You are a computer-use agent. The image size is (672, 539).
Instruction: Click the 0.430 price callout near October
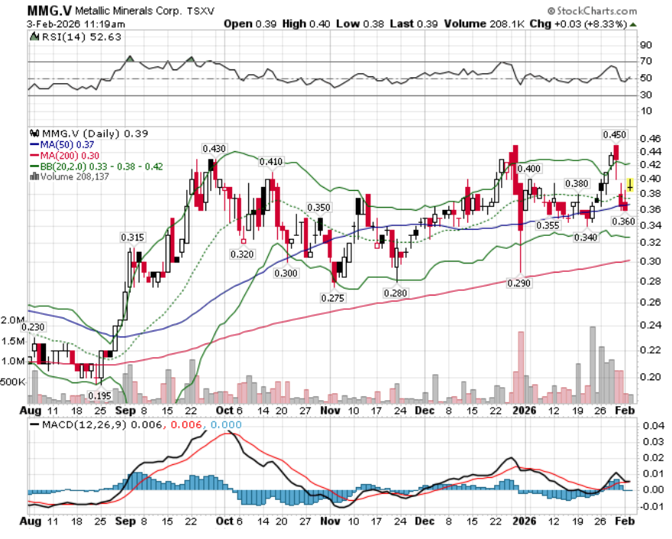click(214, 149)
